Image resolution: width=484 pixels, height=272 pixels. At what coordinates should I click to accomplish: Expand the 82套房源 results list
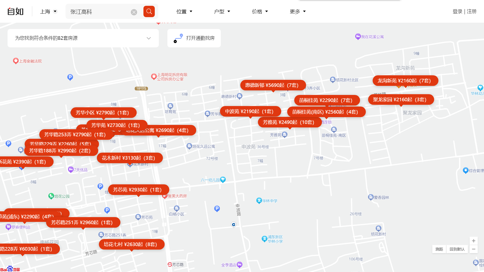point(148,38)
